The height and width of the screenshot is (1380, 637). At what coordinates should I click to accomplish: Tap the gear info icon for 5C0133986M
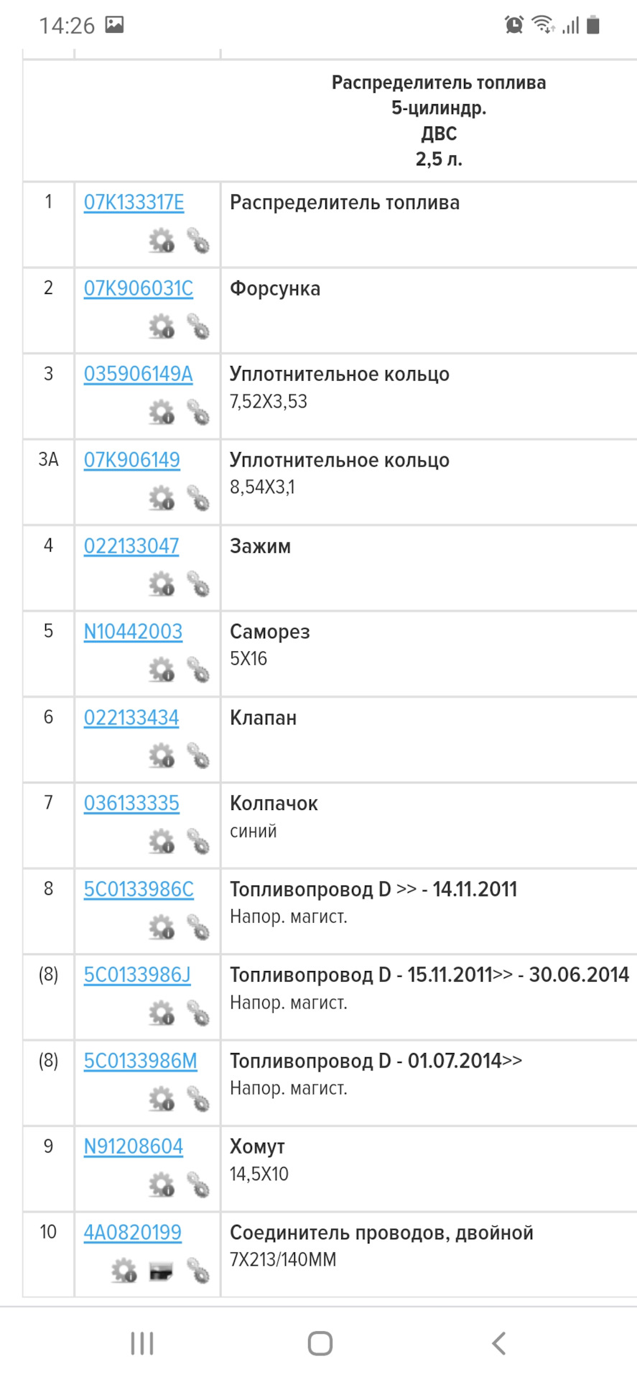[162, 1099]
